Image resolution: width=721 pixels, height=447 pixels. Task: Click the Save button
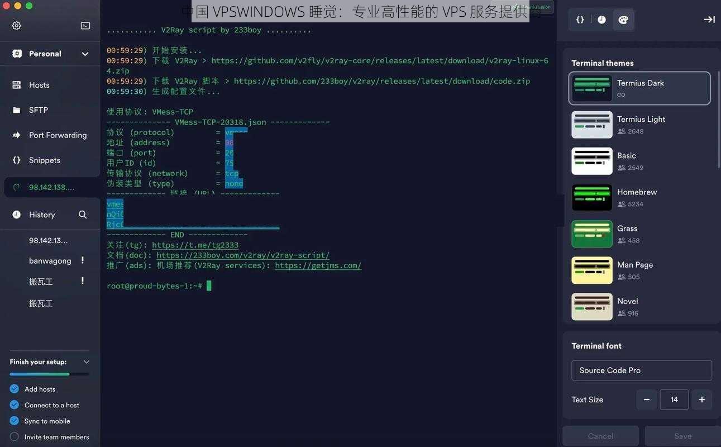[682, 436]
